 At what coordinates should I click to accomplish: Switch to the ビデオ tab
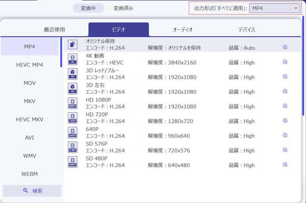(x=119, y=30)
